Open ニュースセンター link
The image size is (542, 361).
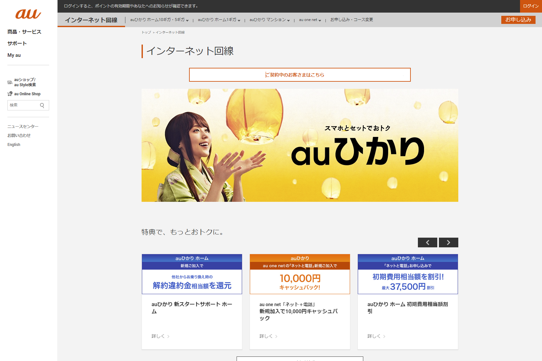coord(23,127)
